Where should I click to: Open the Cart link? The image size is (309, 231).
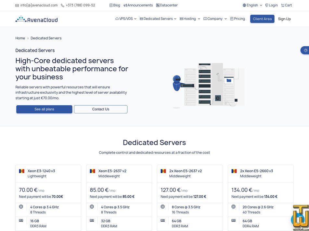coord(286,5)
